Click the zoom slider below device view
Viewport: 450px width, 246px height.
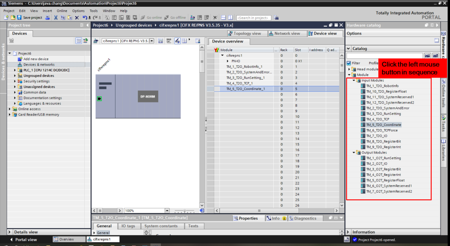pos(184,211)
